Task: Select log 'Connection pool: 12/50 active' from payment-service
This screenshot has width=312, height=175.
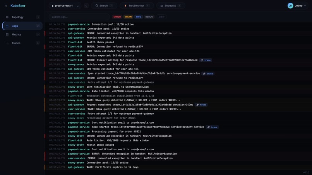Action: click(178, 24)
